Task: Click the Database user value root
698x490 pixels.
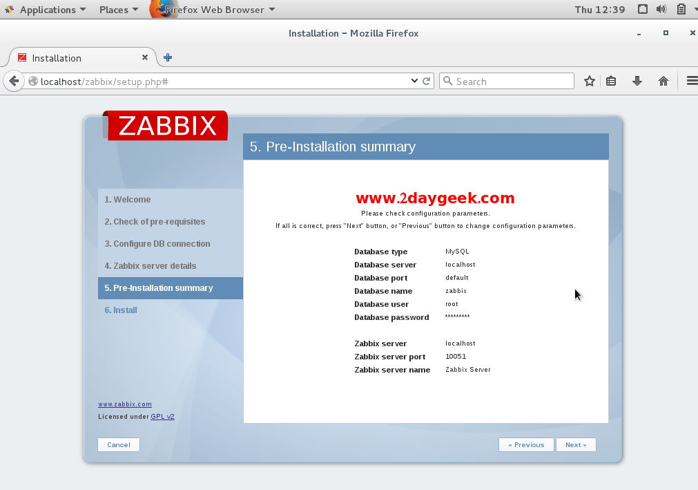Action: tap(452, 304)
